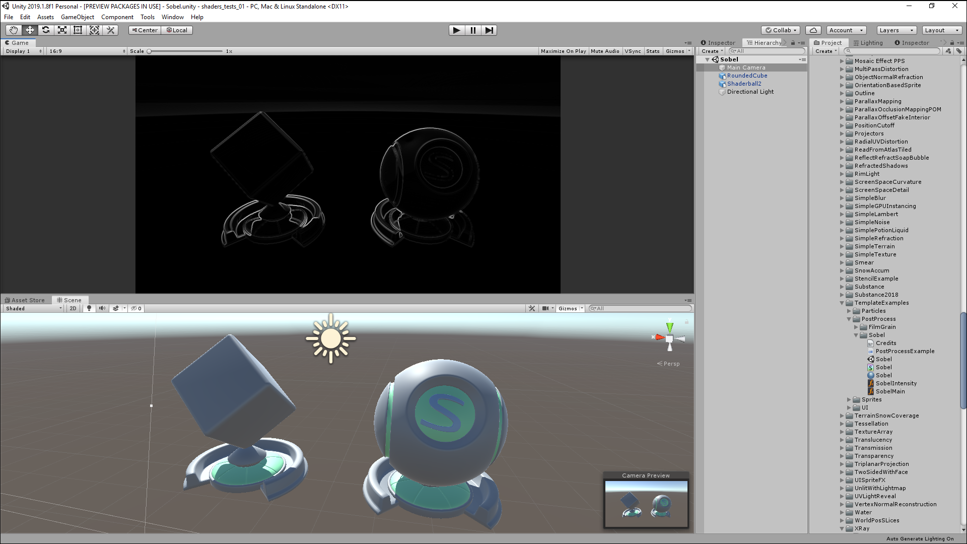The height and width of the screenshot is (544, 967).
Task: Click the Play button to enter Play Mode
Action: [457, 30]
